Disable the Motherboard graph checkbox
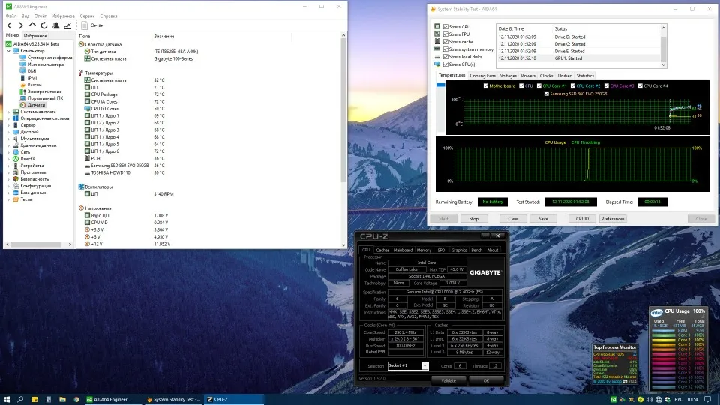 pyautogui.click(x=485, y=85)
